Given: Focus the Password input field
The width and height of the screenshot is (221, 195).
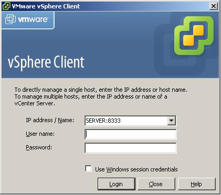Looking at the screenshot, I should [x=131, y=148].
